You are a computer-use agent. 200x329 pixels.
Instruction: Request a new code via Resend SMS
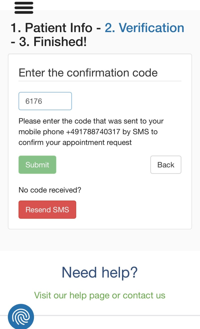(x=47, y=210)
